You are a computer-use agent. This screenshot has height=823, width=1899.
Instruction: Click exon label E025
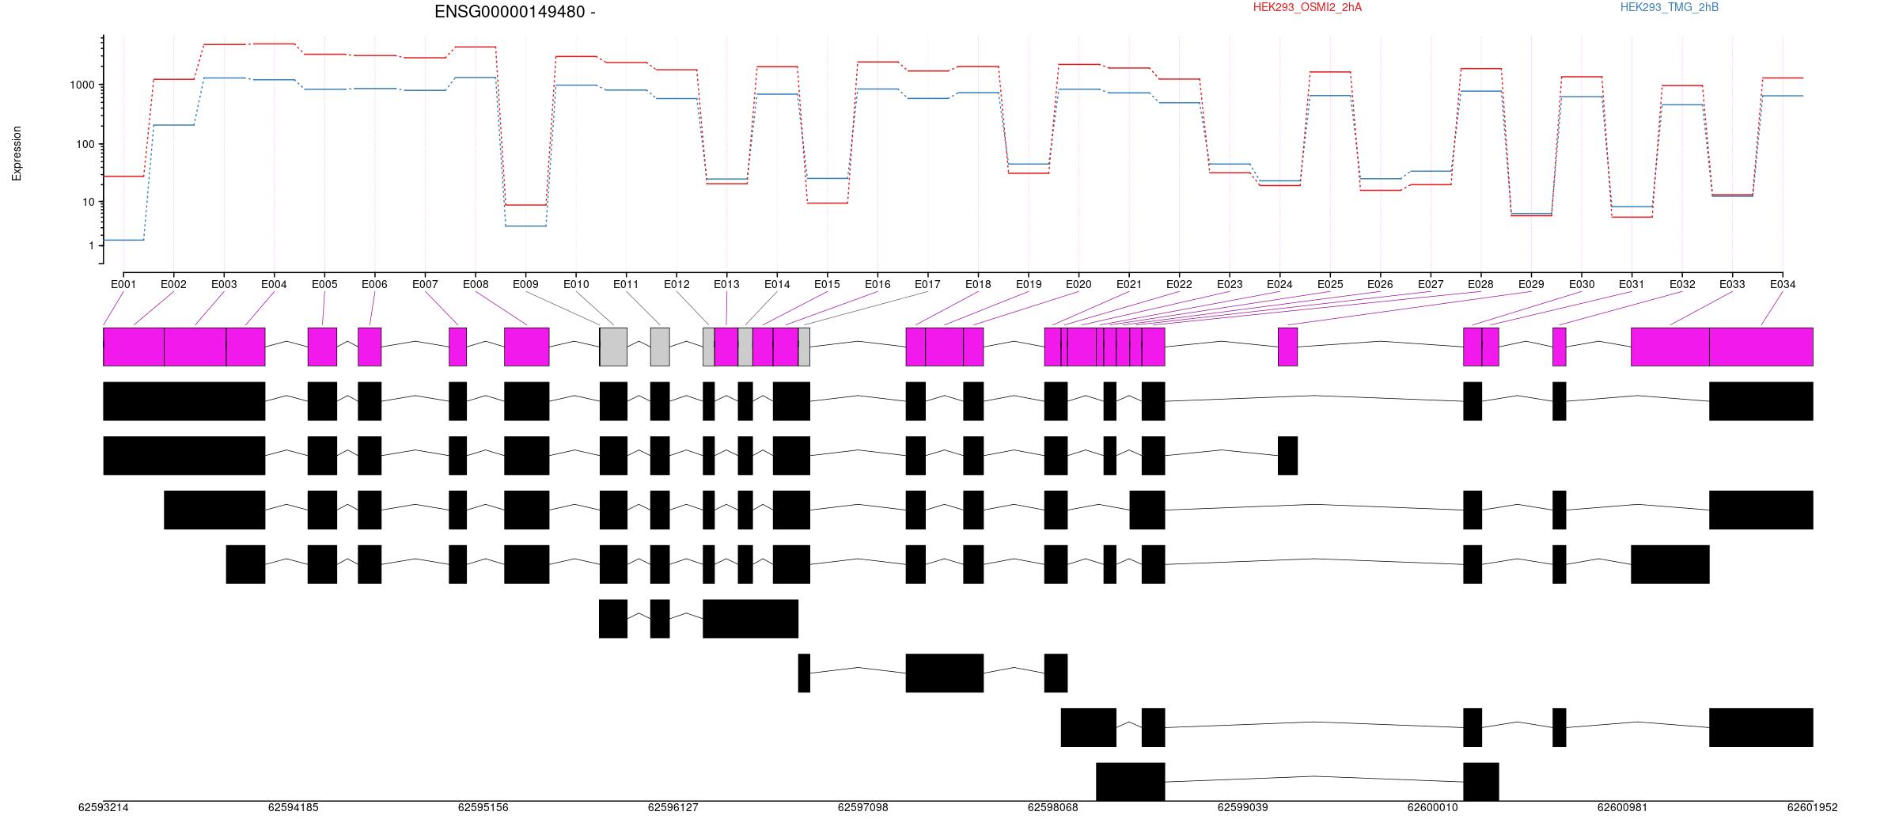(1330, 284)
